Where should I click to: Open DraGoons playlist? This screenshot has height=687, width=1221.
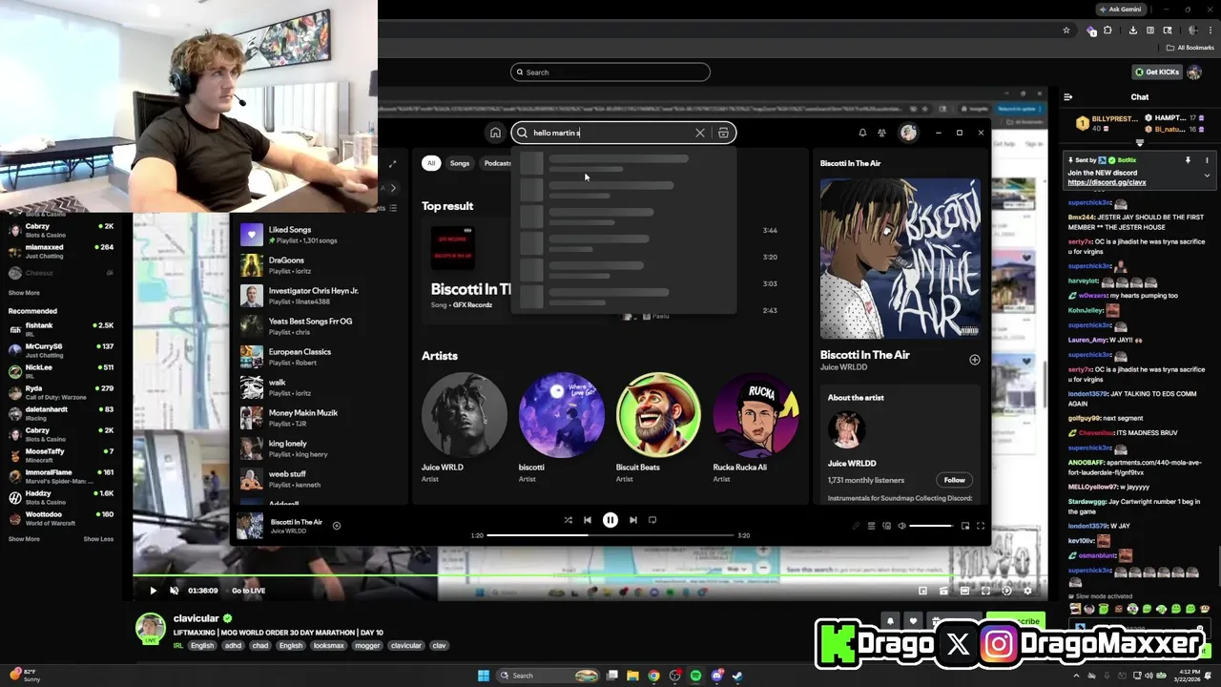click(x=319, y=265)
